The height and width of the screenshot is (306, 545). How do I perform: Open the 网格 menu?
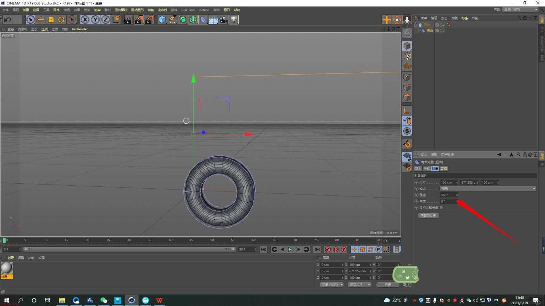(57, 10)
